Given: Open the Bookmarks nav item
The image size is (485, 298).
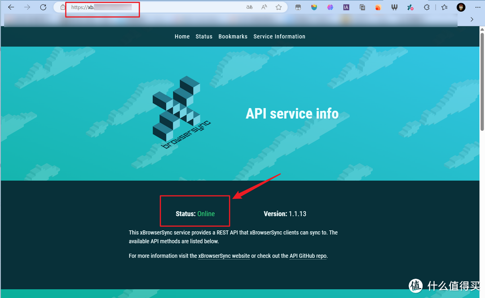Looking at the screenshot, I should tap(233, 36).
